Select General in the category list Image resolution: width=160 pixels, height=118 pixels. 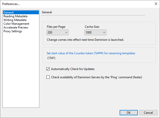click(8, 12)
